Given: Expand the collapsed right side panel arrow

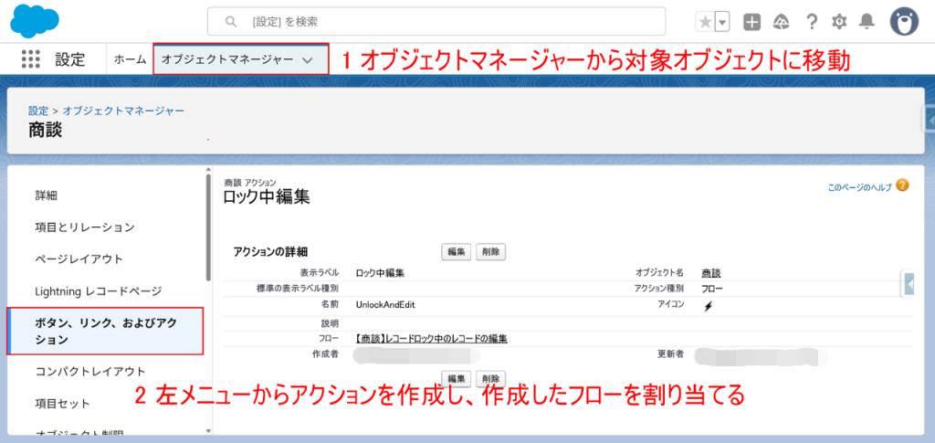Looking at the screenshot, I should coord(909,284).
